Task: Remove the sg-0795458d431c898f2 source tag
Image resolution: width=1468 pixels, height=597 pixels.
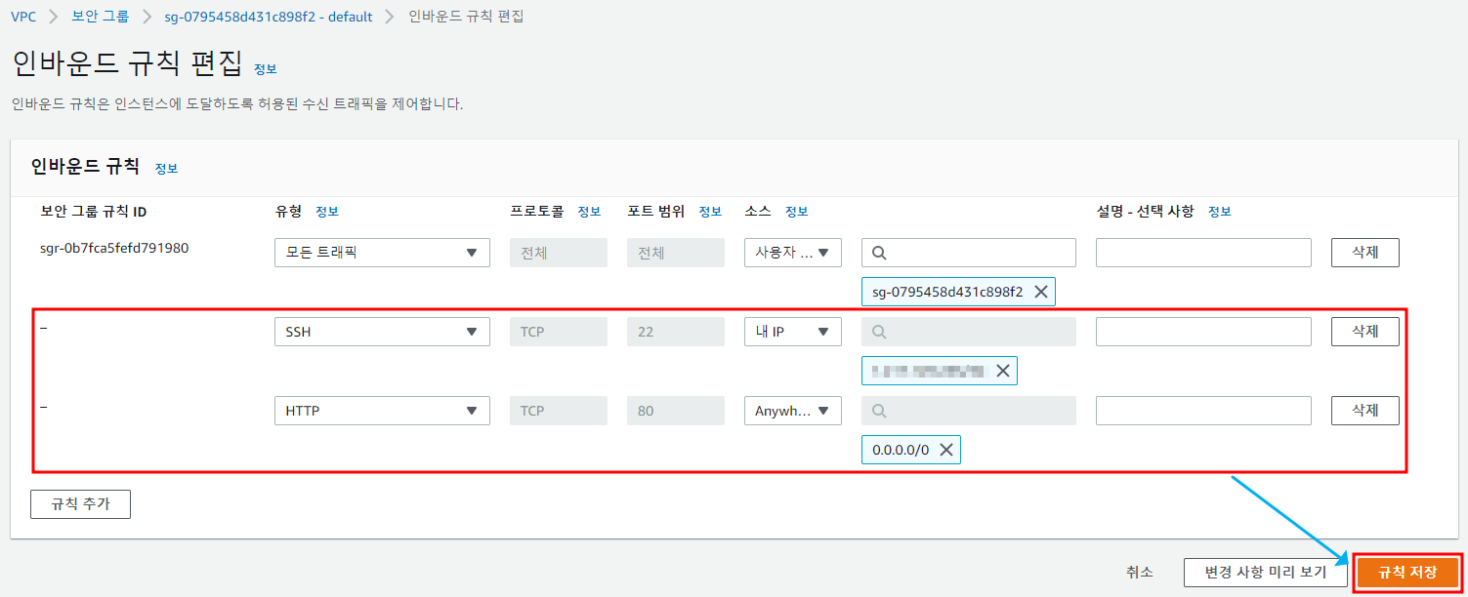Action: click(1040, 292)
